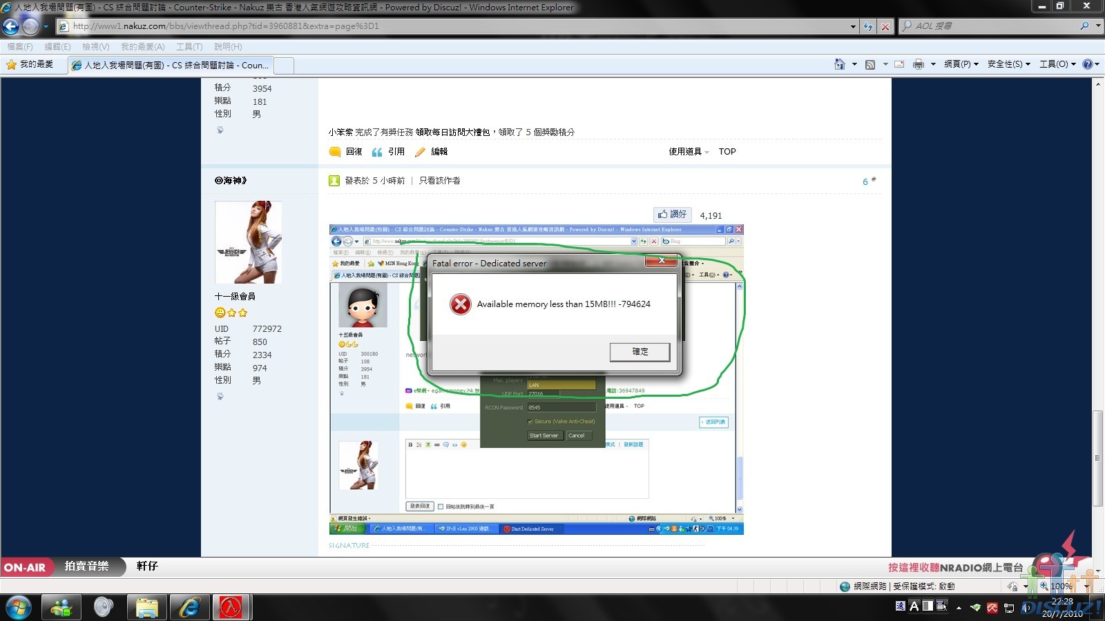Show hidden tray icons arrow

pos(959,608)
